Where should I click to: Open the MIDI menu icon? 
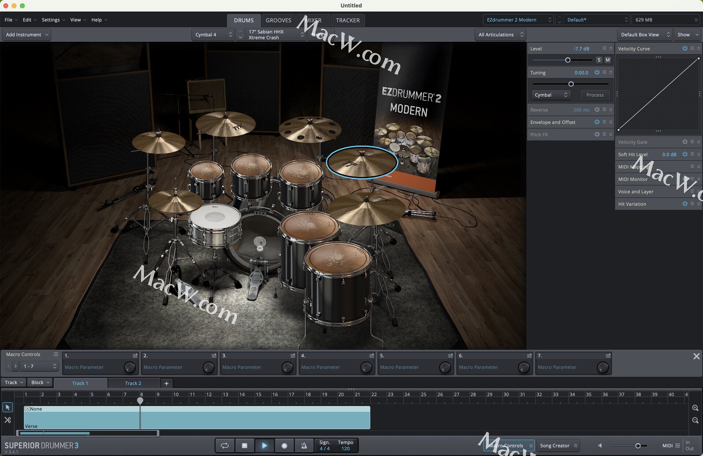point(677,445)
